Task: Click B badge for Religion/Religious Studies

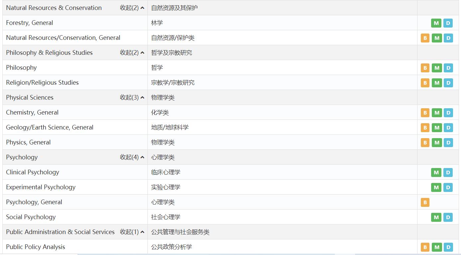Action: click(425, 83)
